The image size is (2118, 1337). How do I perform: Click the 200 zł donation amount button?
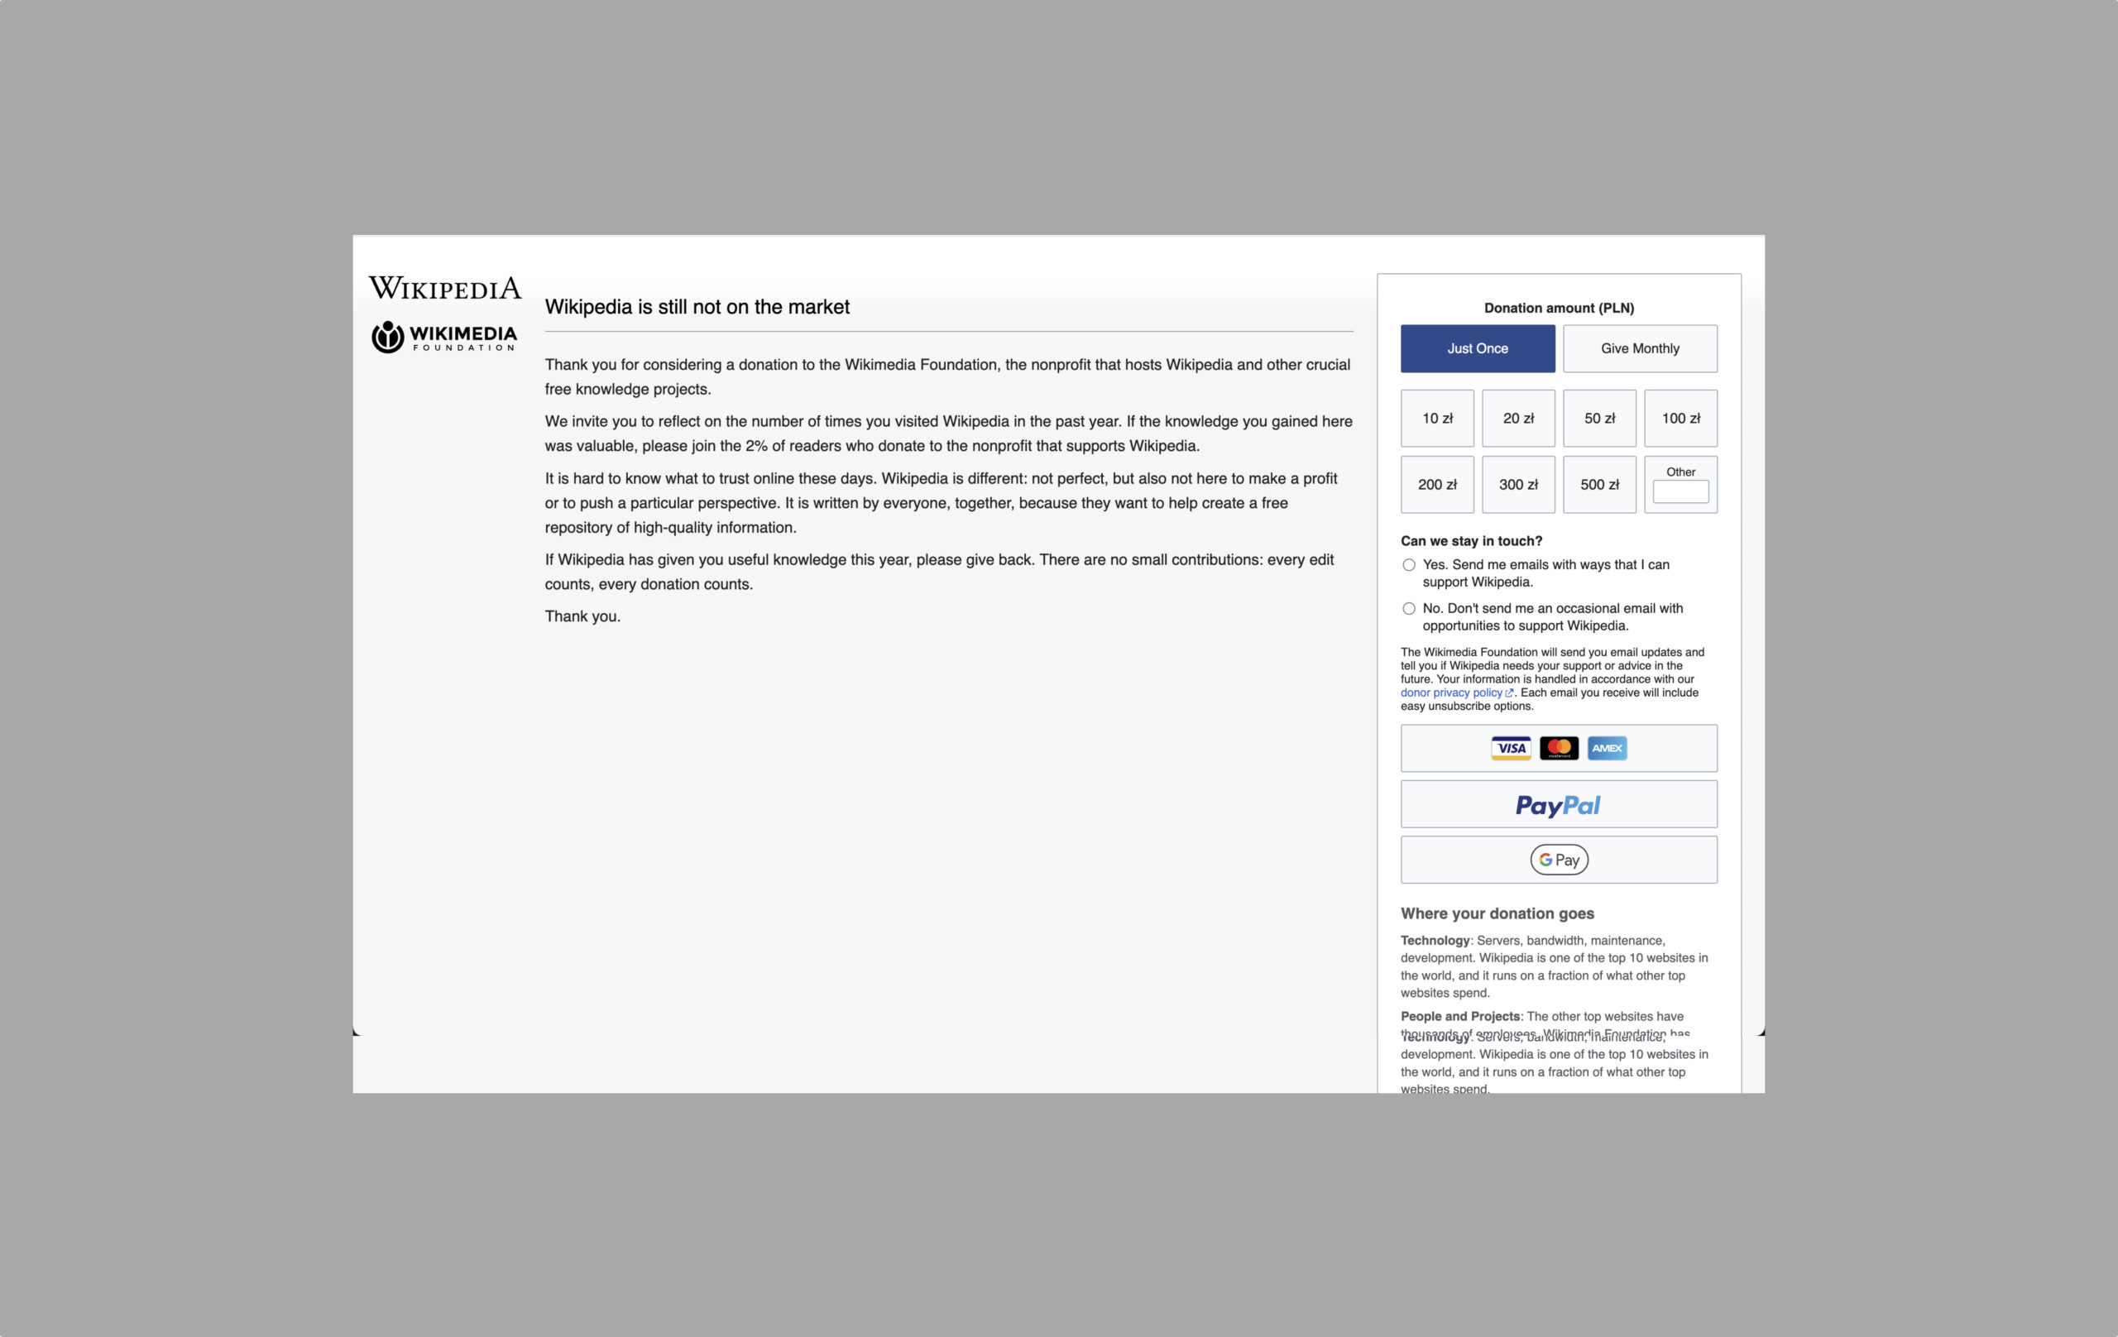[x=1435, y=484]
